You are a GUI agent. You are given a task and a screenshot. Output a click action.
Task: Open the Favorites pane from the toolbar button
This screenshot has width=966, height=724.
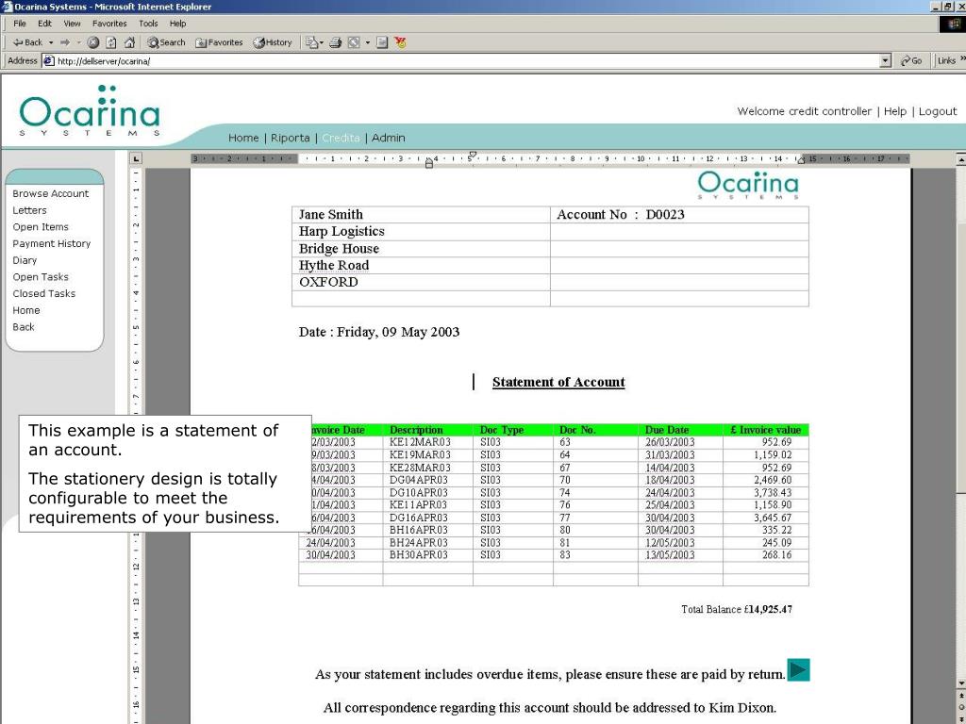219,42
